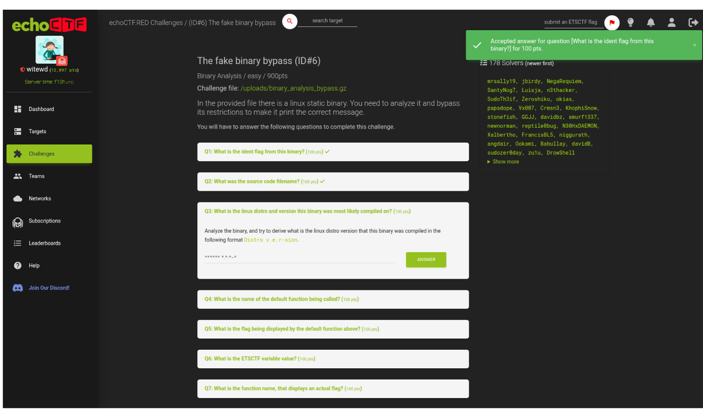Open the lightbulb hints icon

coord(631,22)
